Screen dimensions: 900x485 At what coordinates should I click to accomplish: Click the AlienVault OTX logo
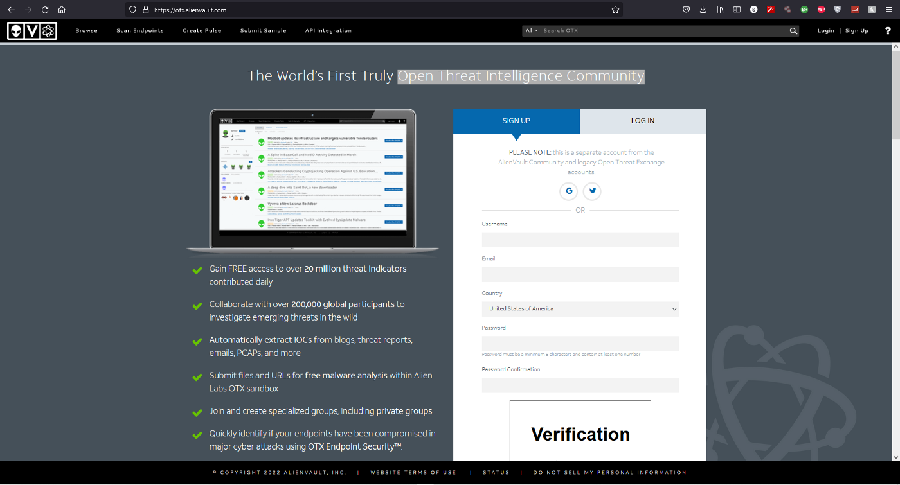tap(32, 31)
